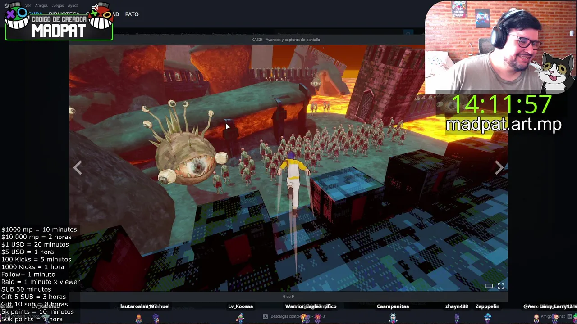Open the Ver menu in Steam

click(x=28, y=5)
